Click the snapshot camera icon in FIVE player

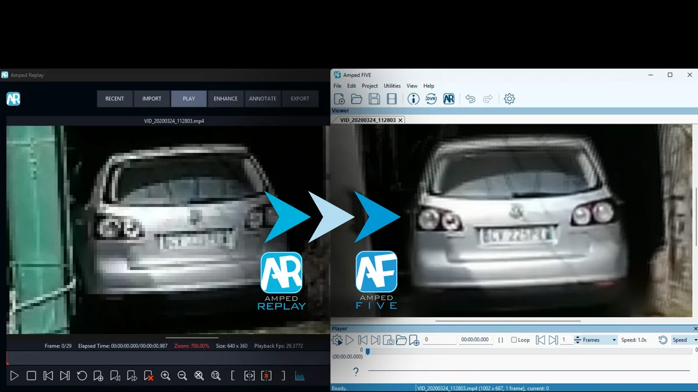pos(389,340)
